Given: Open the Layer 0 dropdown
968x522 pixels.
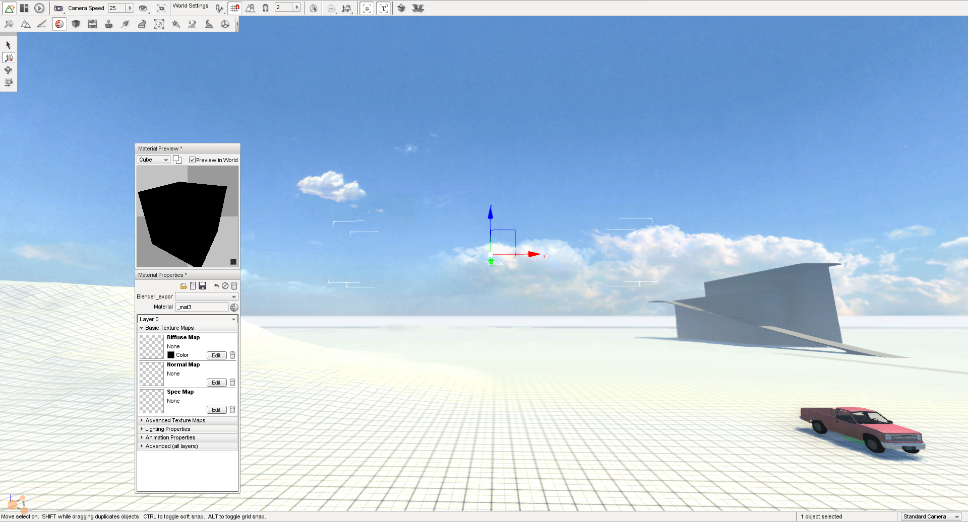Looking at the screenshot, I should 188,319.
